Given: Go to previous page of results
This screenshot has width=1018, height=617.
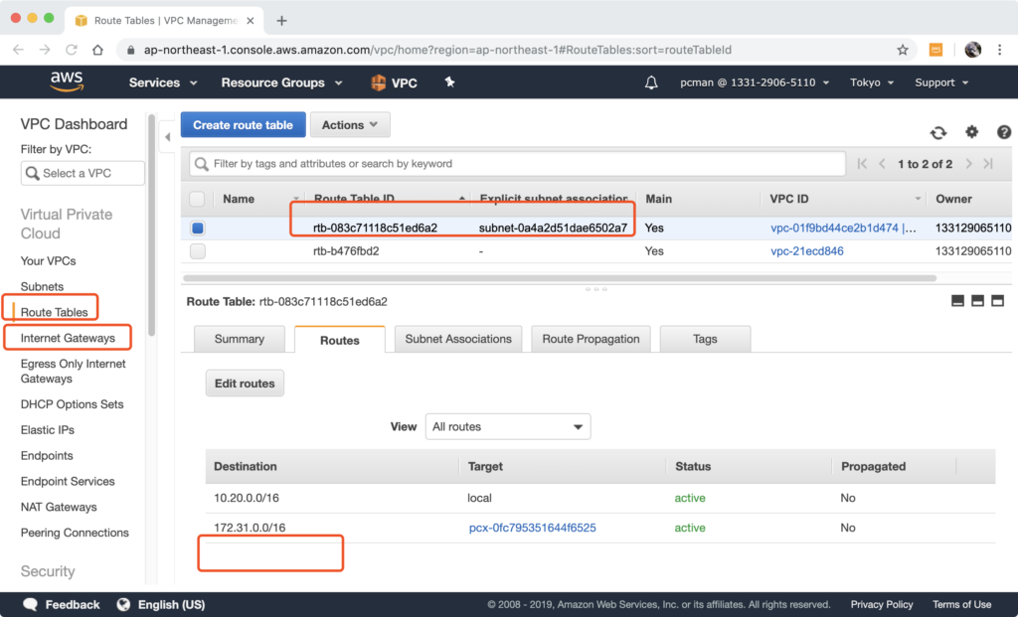Looking at the screenshot, I should tap(882, 164).
